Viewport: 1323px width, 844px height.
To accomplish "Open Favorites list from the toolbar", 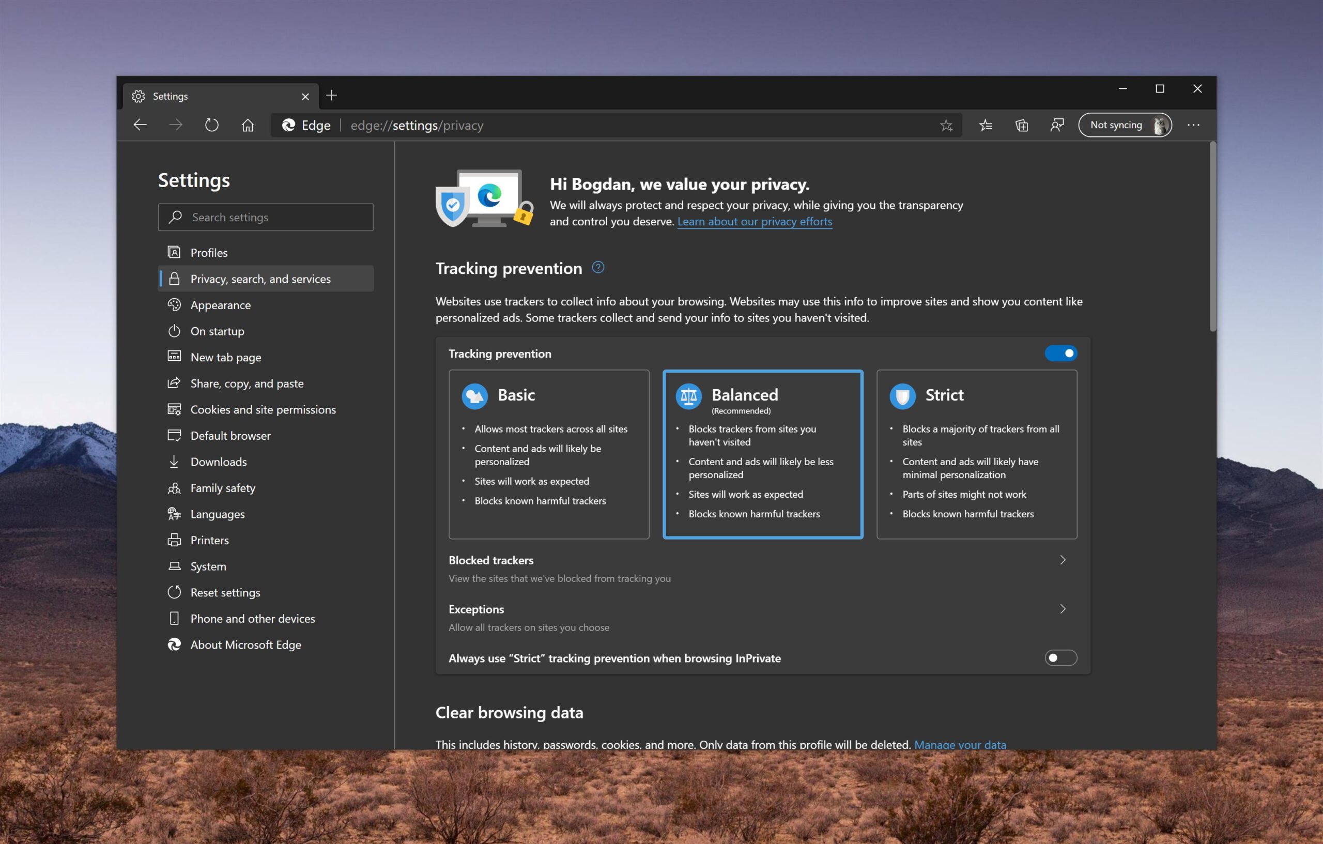I will click(985, 125).
